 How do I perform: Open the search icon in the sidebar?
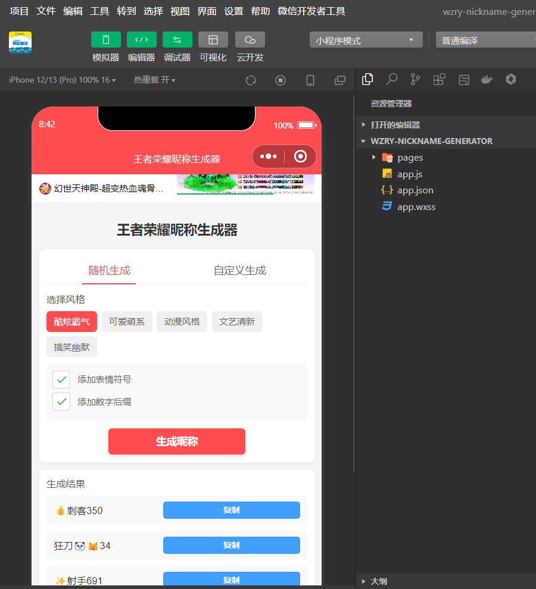tap(391, 79)
